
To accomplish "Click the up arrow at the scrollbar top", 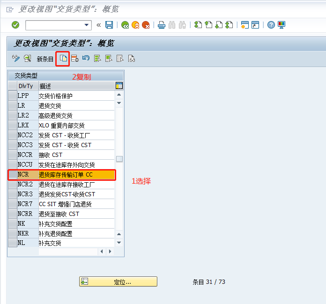I will click(119, 95).
